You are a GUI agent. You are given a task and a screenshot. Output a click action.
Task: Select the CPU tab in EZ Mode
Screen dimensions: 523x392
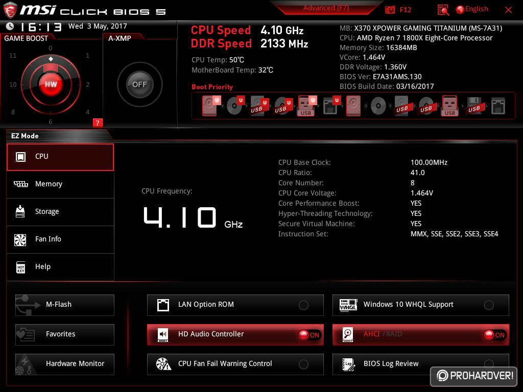(x=60, y=157)
